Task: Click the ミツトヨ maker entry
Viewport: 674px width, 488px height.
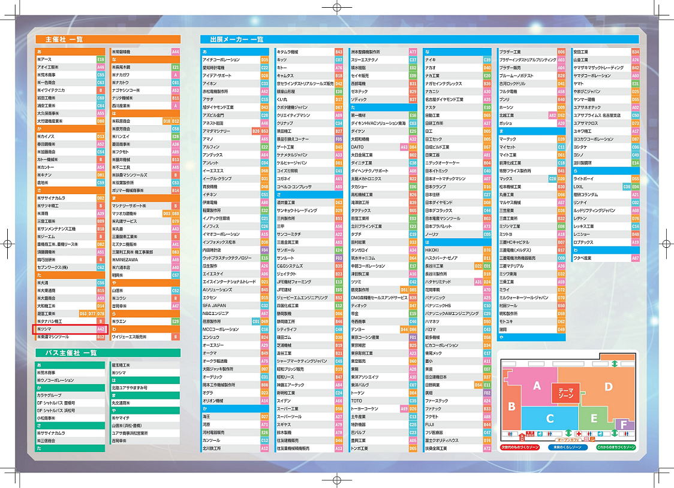Action: pos(531,234)
